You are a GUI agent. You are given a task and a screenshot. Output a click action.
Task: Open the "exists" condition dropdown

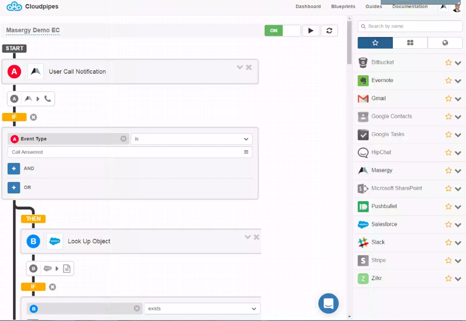202,309
